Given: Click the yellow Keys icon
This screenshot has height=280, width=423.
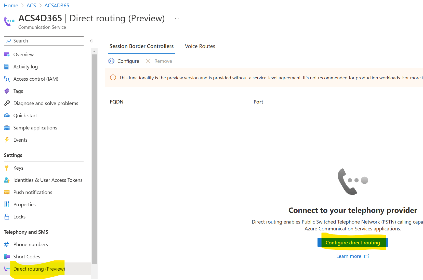Looking at the screenshot, I should [7, 168].
